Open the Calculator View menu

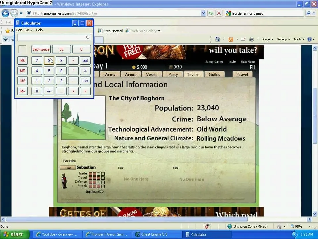[x=29, y=30]
